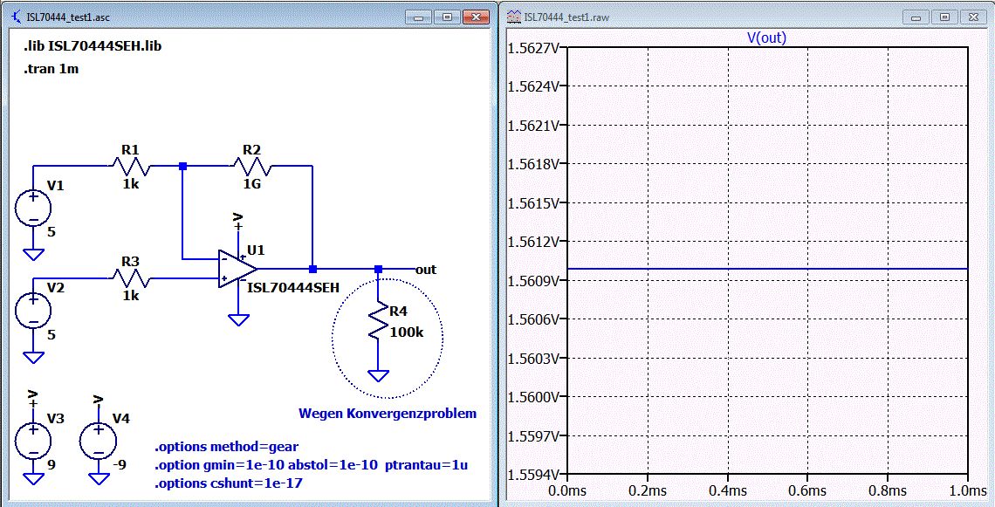The width and height of the screenshot is (995, 507).
Task: Select load resistor R4 100k
Action: 378,319
